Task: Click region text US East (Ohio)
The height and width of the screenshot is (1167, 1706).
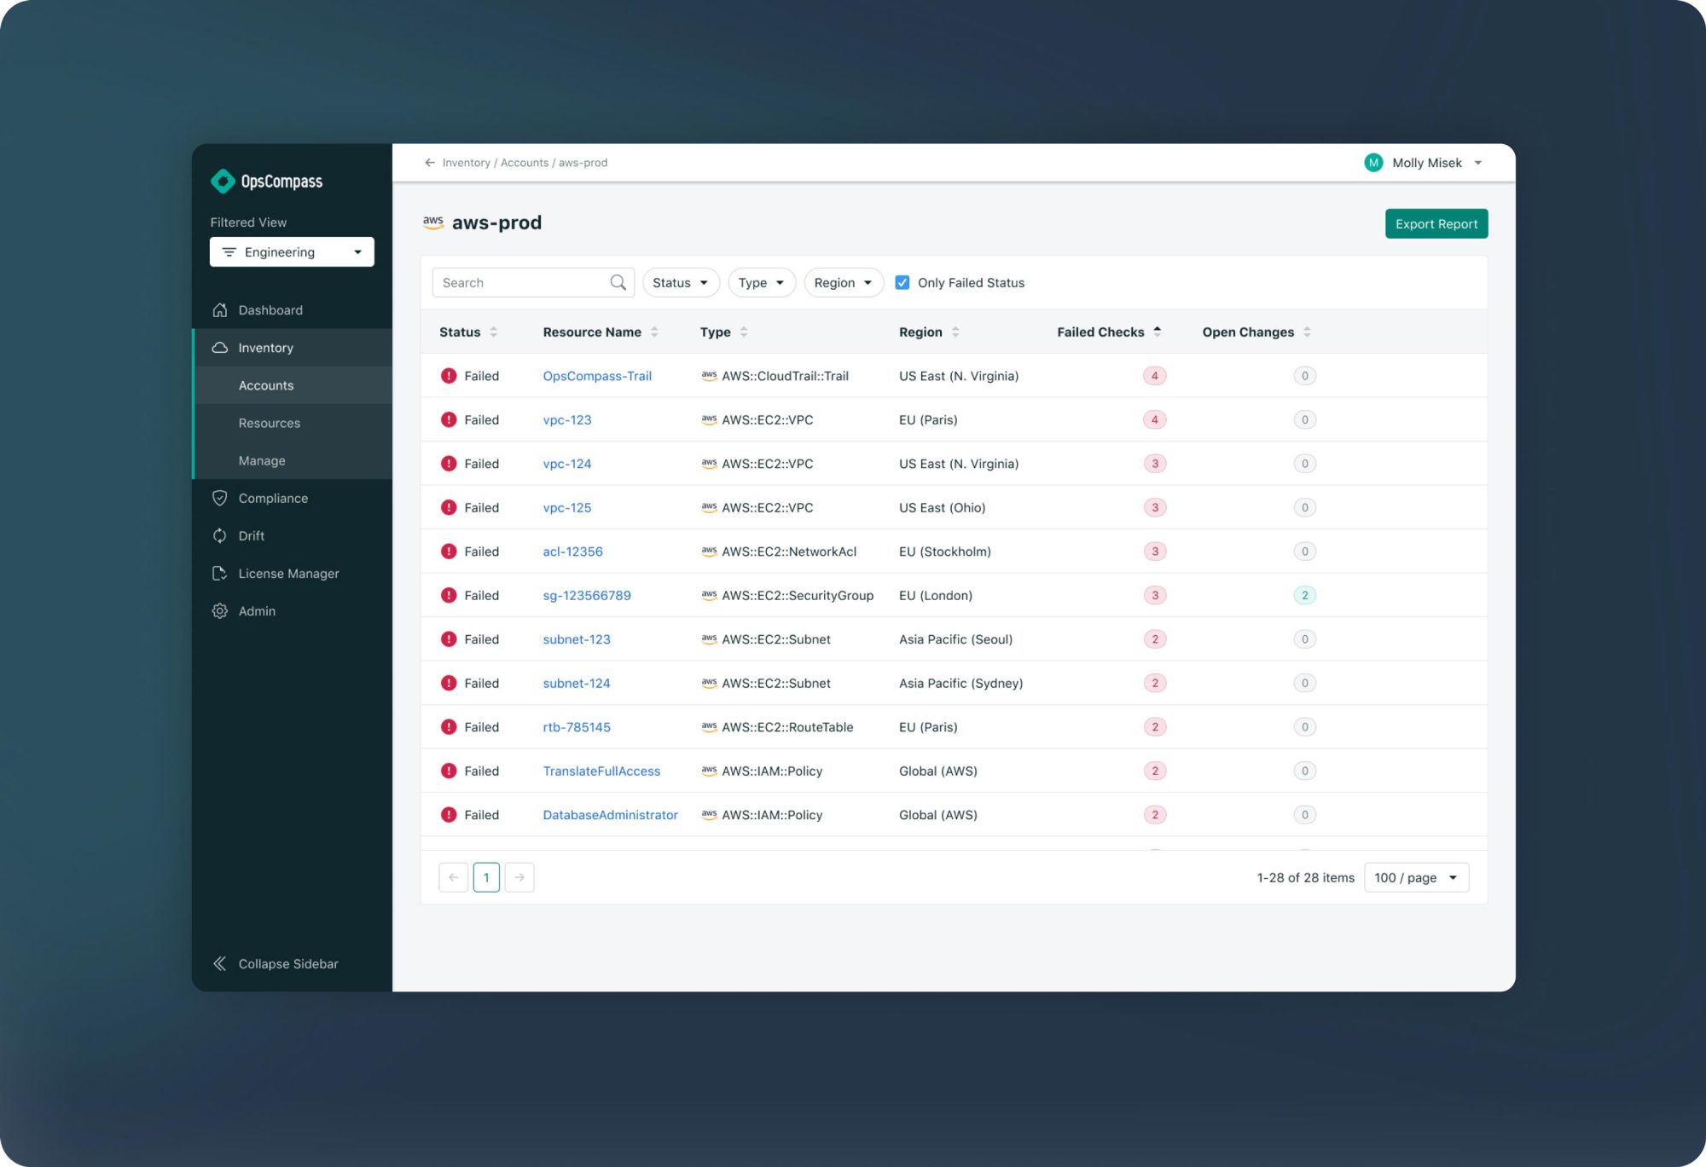Action: [x=942, y=507]
